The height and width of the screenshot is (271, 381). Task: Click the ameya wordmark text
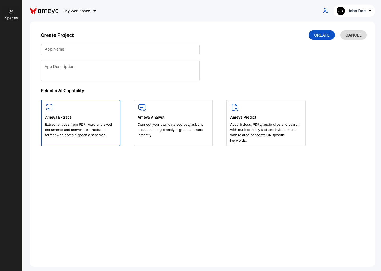(48, 11)
